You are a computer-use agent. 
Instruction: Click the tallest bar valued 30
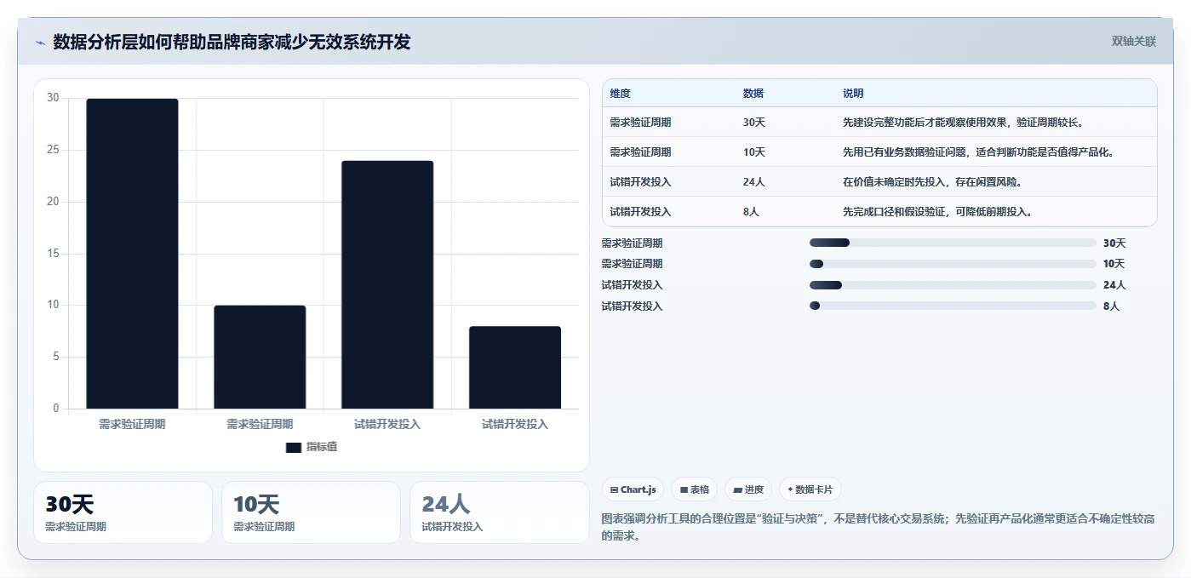132,254
